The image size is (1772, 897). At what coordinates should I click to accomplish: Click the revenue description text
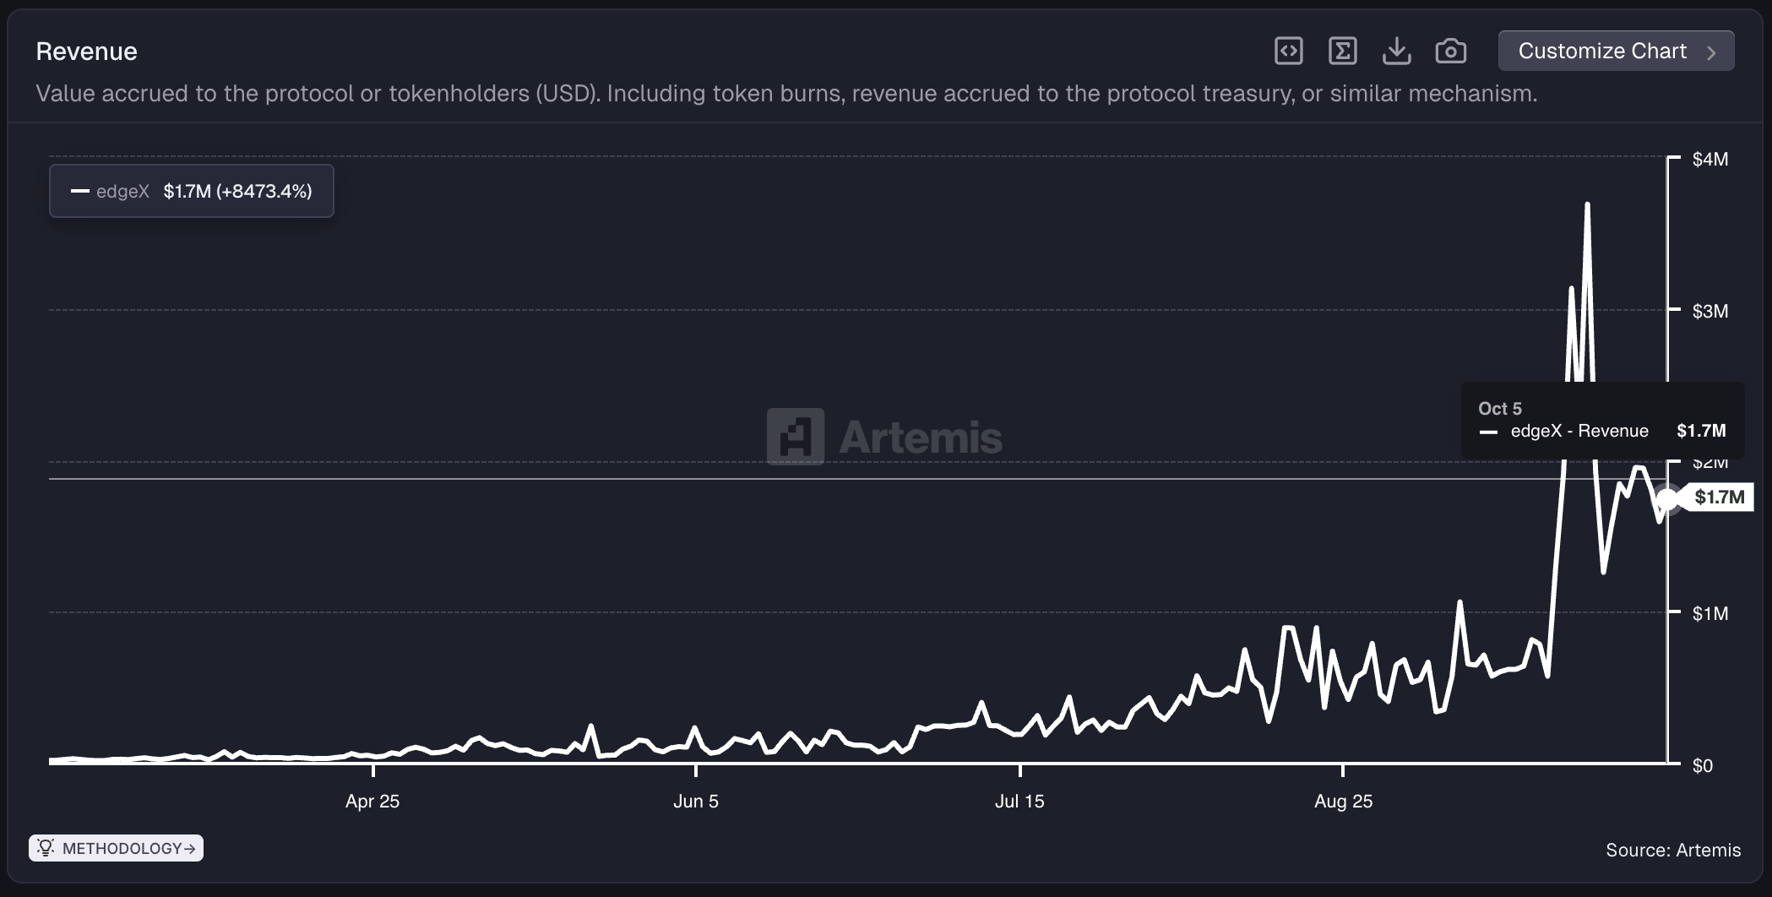(x=786, y=93)
